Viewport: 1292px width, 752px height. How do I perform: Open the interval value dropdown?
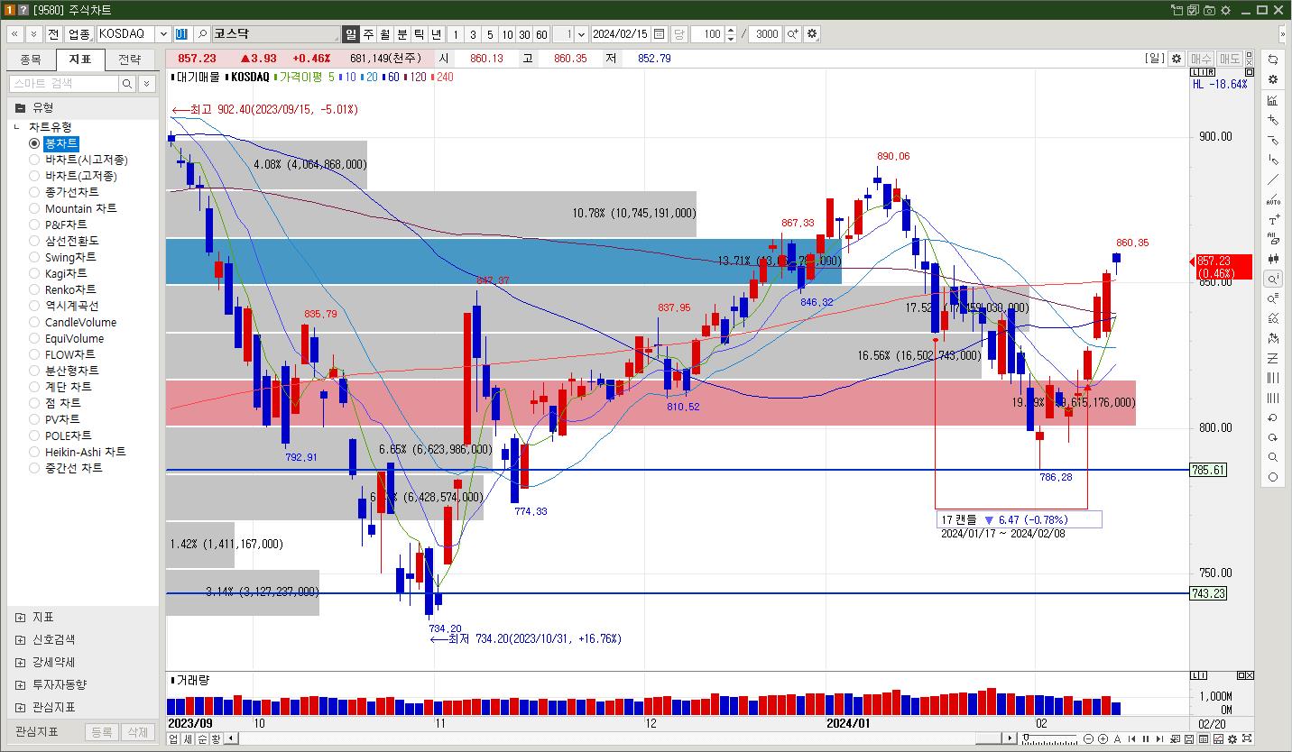click(x=581, y=34)
